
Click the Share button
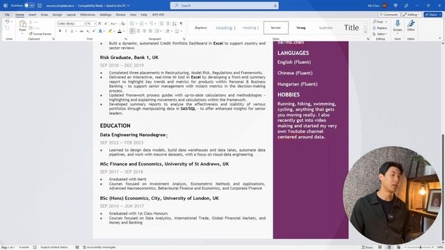tap(432, 15)
